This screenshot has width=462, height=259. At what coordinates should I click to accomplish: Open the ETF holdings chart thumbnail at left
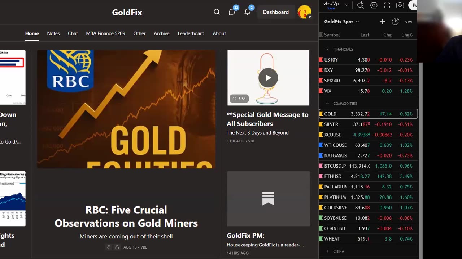coord(13,199)
